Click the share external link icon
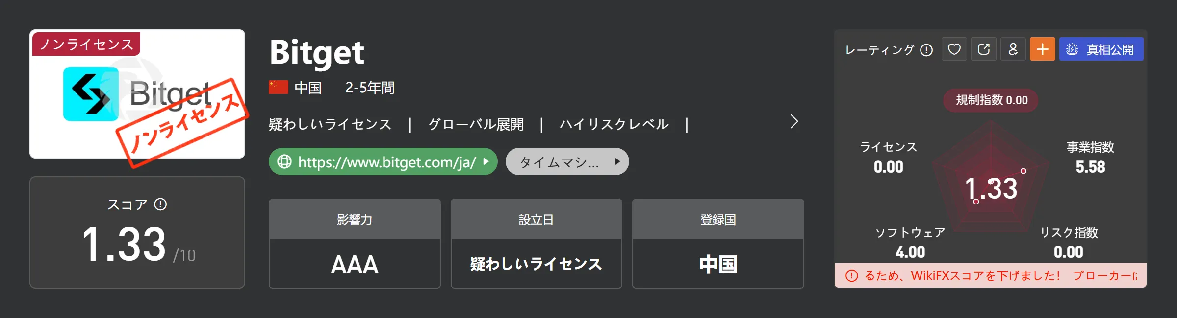The width and height of the screenshot is (1177, 318). pyautogui.click(x=983, y=49)
